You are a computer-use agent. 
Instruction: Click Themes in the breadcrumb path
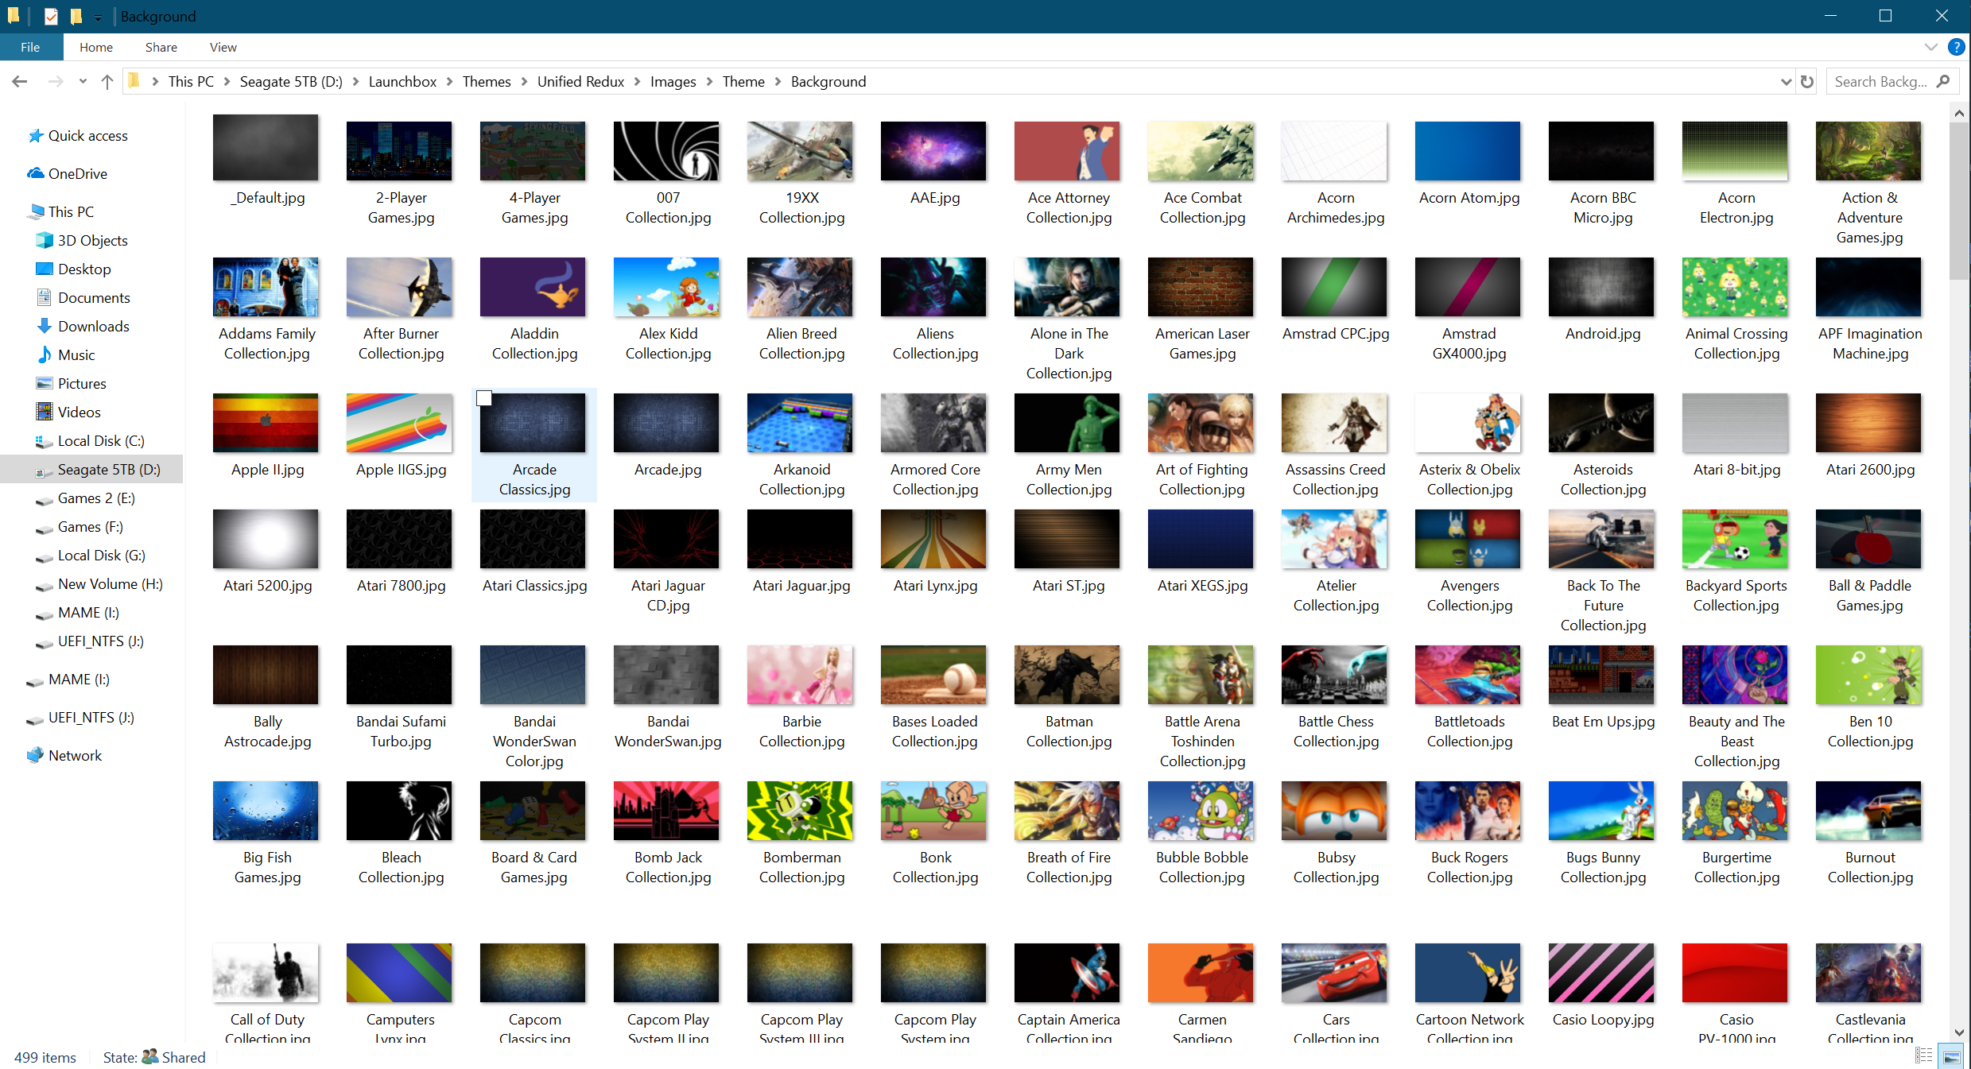coord(487,81)
